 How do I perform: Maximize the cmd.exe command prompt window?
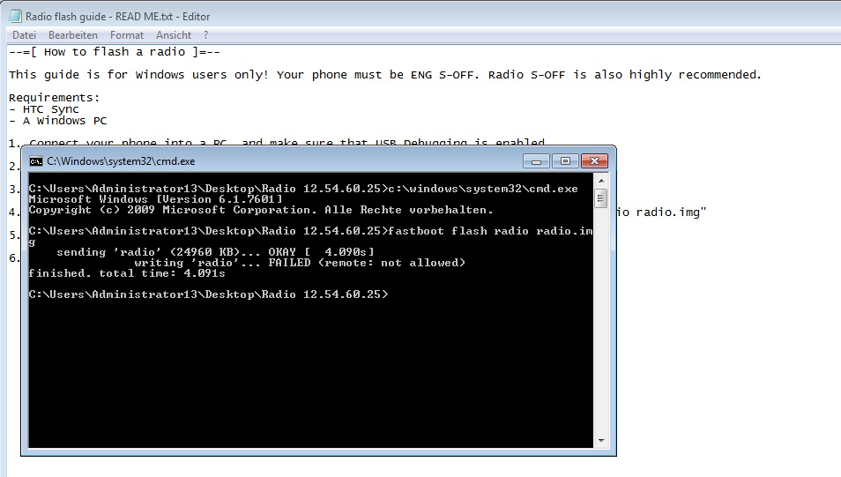coord(565,161)
